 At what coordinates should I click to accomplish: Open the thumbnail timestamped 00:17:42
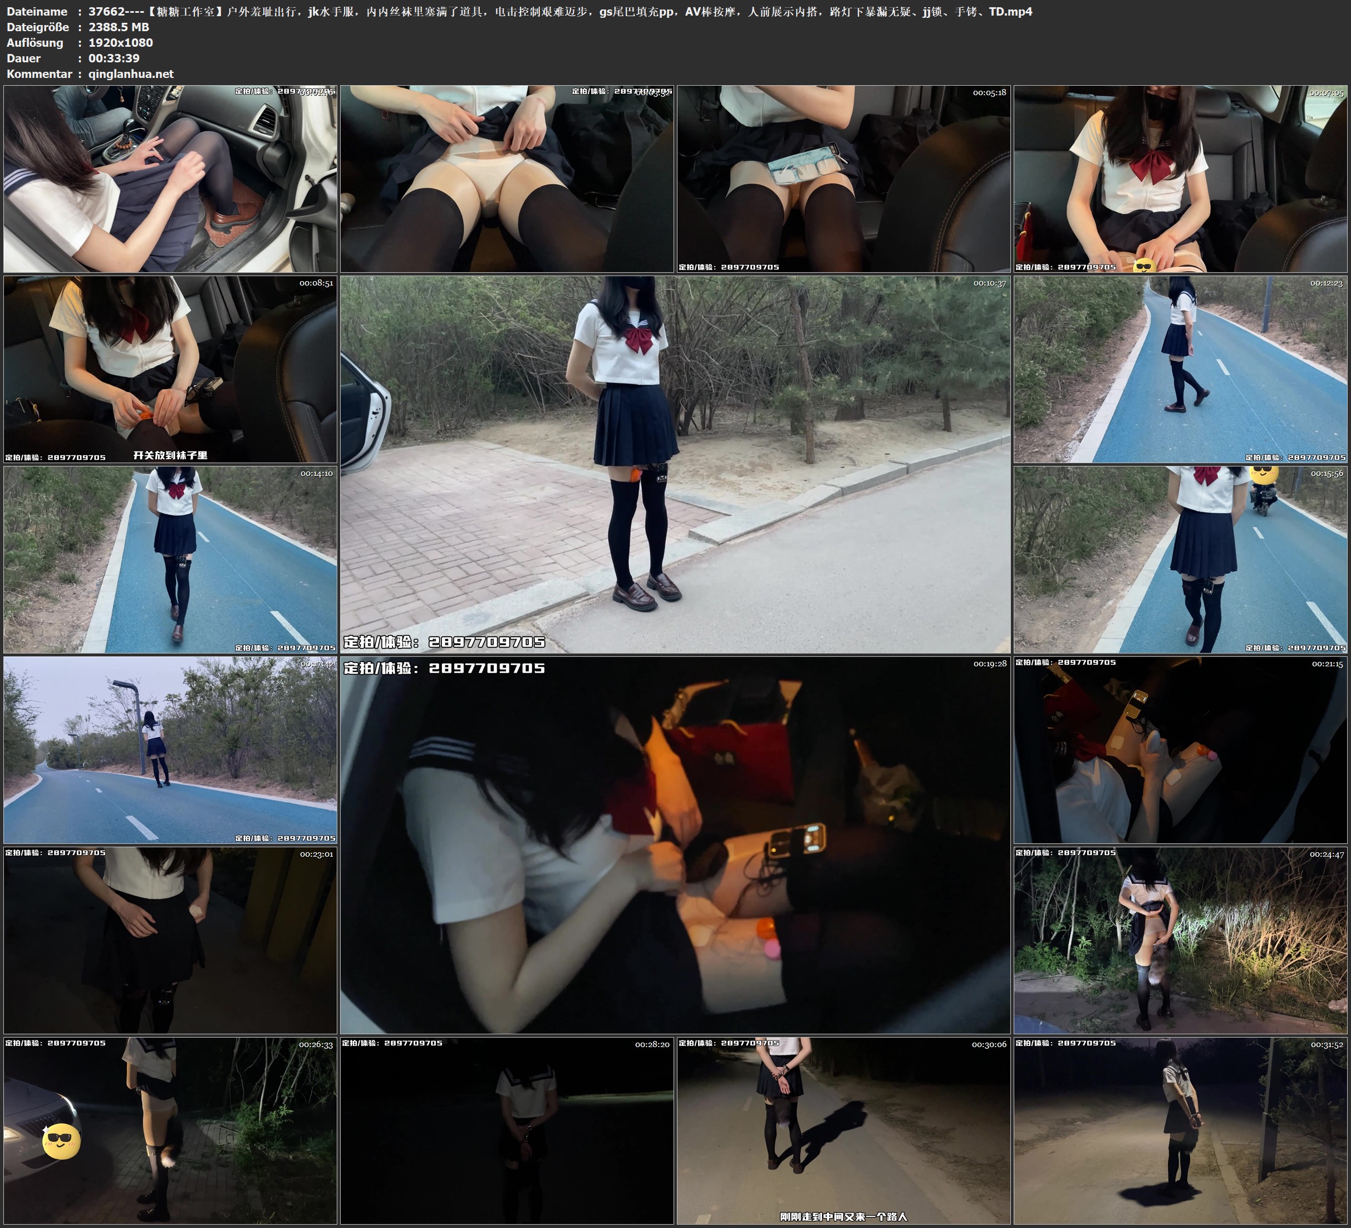tap(170, 749)
